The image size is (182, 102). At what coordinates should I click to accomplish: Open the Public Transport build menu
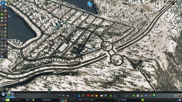(106, 96)
